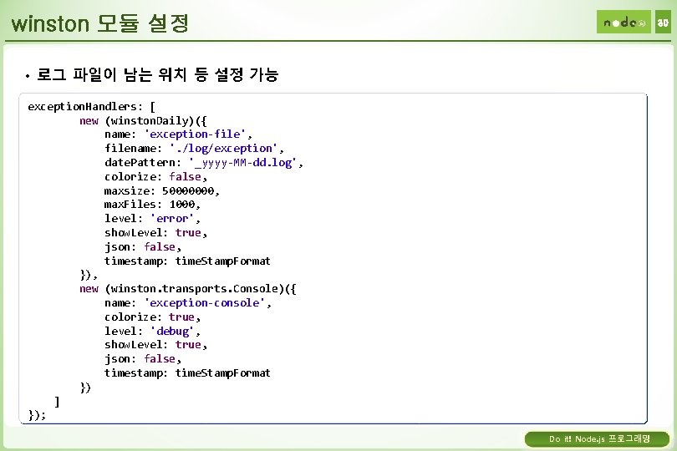Click the bullet text '로그 파일이 남는 위치 등 설정 가능'
Viewport: 677px width, 451px height.
coord(158,74)
